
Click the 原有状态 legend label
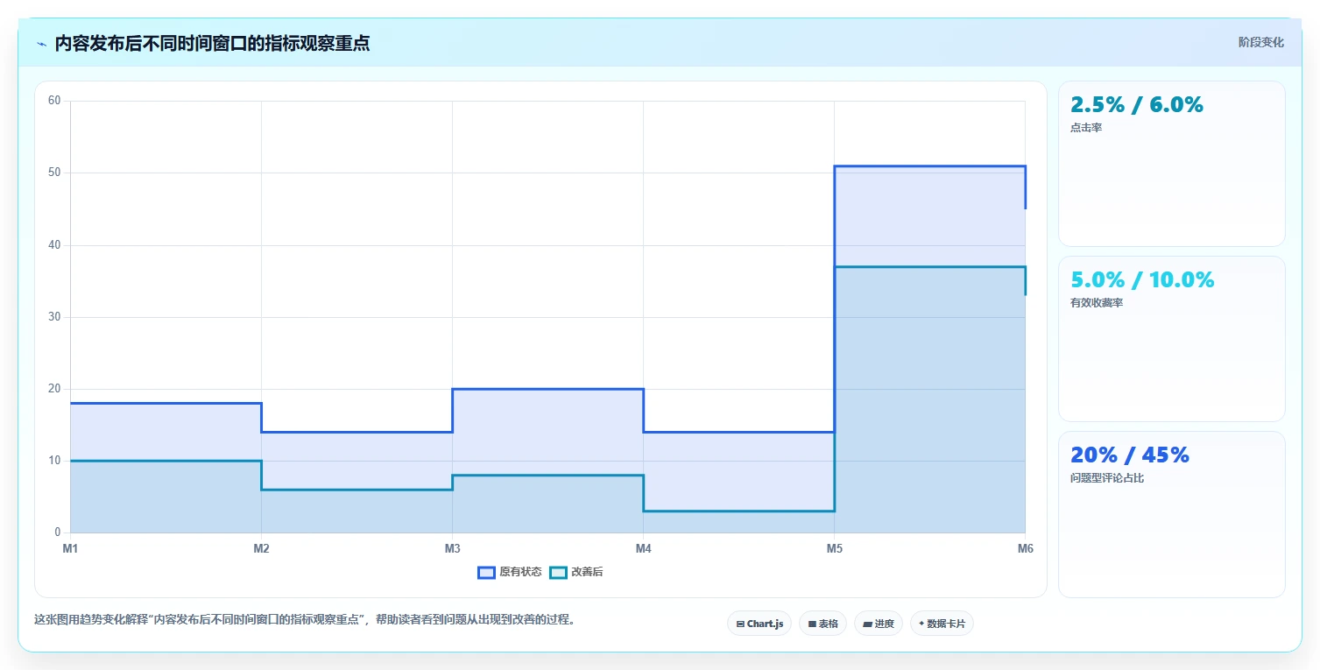pyautogui.click(x=520, y=573)
